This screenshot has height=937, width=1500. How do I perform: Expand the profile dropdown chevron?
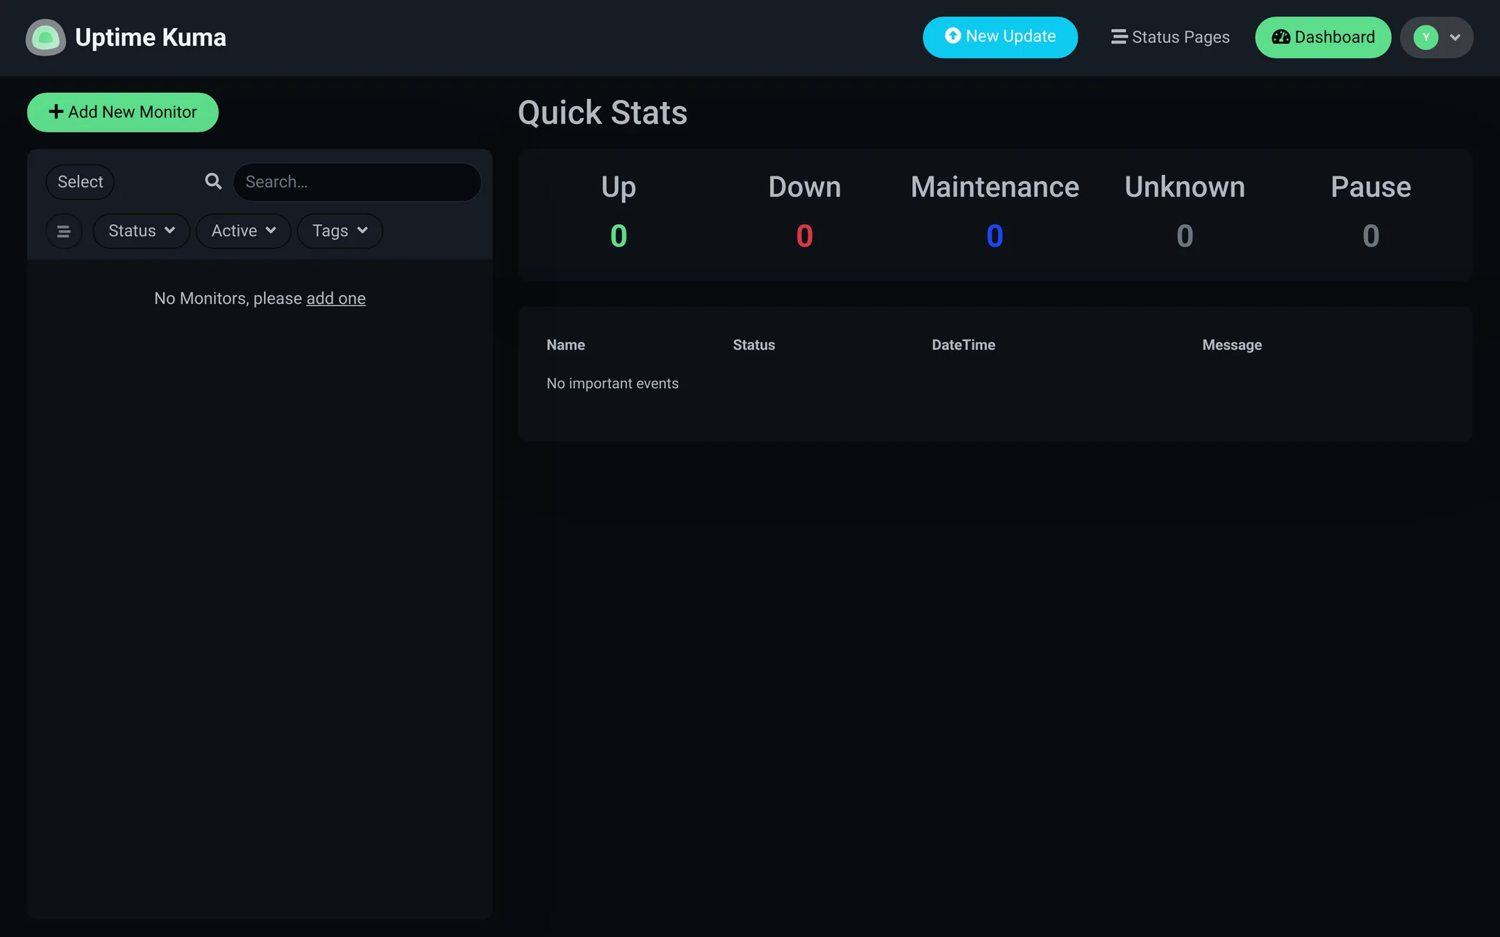click(x=1455, y=37)
